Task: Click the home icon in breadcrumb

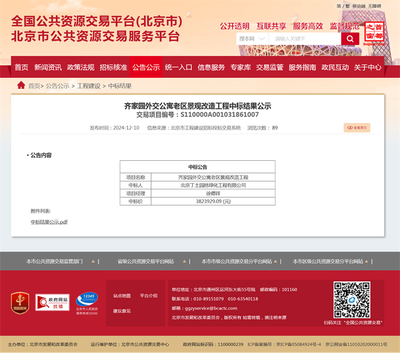Action: (21, 85)
